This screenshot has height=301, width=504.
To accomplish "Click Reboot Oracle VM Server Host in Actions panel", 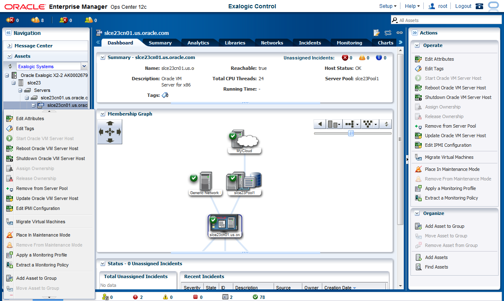I will 455,88.
